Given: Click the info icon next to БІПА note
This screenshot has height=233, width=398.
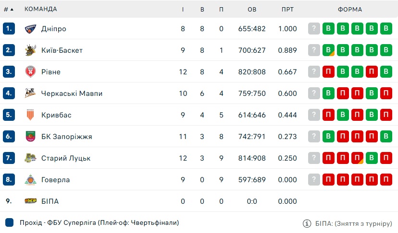Looking at the screenshot, I should [x=307, y=223].
